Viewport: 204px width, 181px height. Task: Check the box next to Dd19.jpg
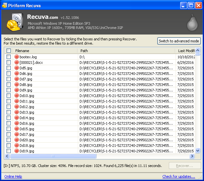(8, 151)
